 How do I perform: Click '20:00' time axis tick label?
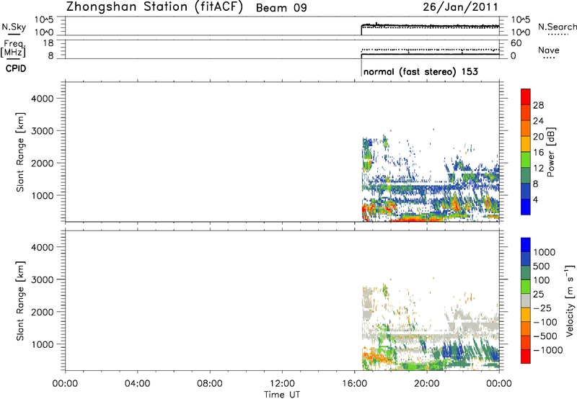click(427, 384)
